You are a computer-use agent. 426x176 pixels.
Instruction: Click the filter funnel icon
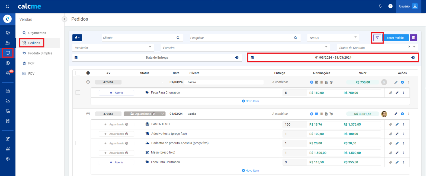(x=377, y=38)
